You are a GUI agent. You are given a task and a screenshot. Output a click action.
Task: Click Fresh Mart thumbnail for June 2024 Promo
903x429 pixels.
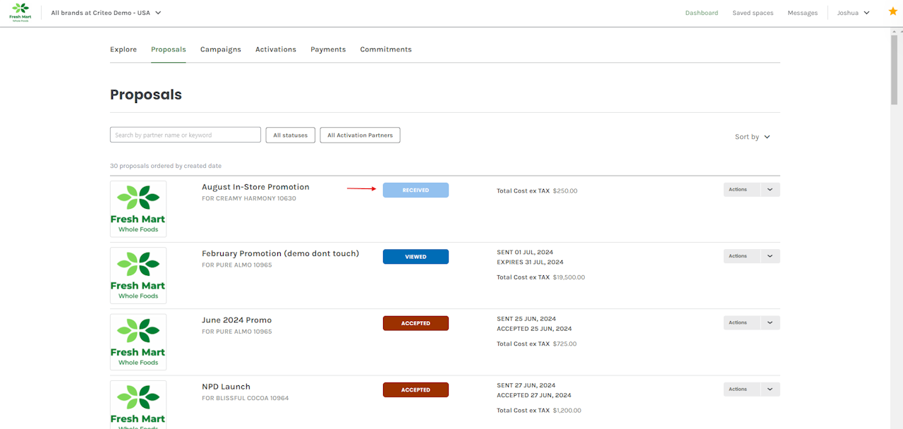(x=138, y=342)
